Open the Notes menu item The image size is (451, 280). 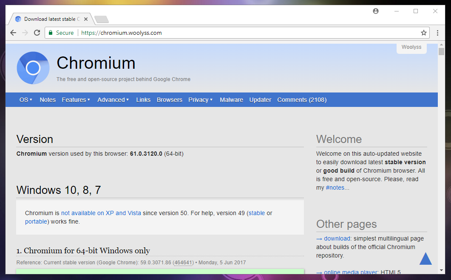tap(48, 100)
